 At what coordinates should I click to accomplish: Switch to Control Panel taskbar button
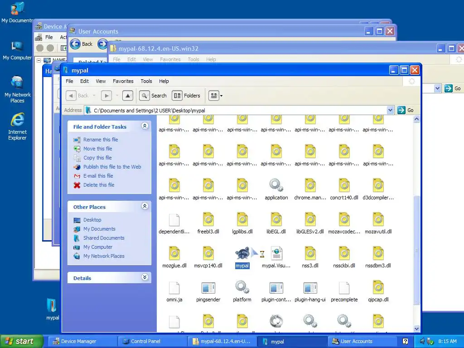click(152, 341)
